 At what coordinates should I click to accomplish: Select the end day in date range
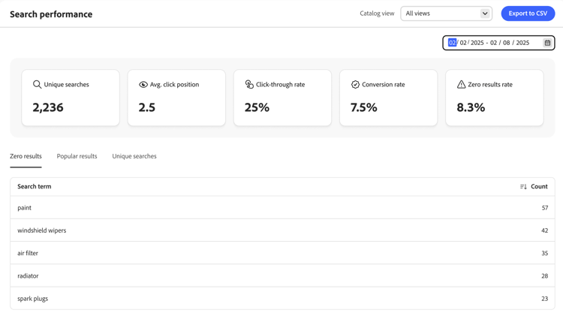pos(507,43)
